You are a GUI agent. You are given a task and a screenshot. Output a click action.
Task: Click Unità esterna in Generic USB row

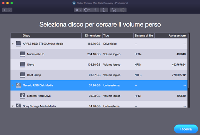pos(111,85)
